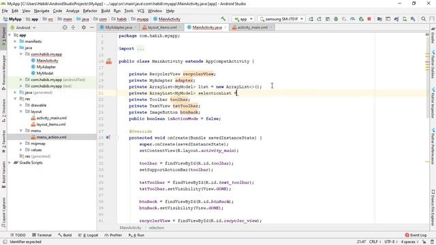
Task: Click the inspection eye icon above the scrollbar
Action: [427, 35]
